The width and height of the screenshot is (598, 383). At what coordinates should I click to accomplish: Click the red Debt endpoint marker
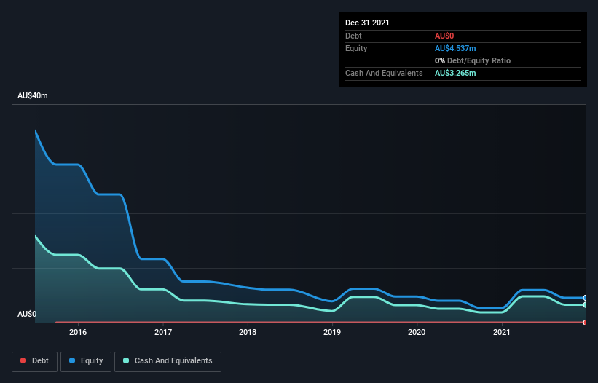point(586,323)
